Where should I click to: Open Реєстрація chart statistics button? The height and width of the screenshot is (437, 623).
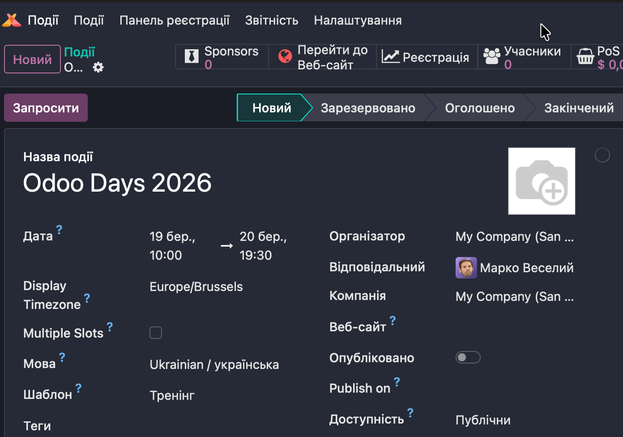click(426, 57)
